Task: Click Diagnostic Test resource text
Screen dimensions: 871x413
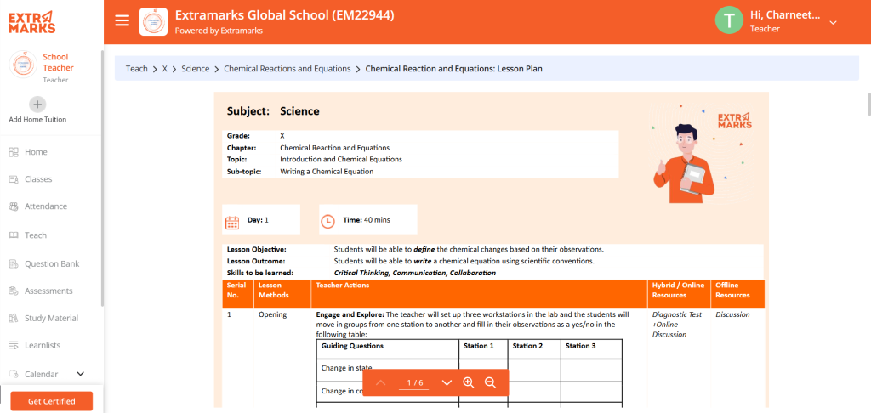Action: point(677,314)
